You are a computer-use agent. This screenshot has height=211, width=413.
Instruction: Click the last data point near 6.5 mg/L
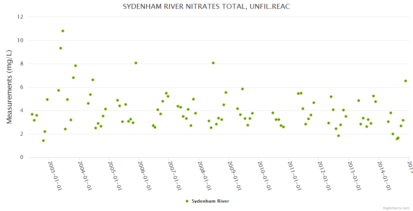(x=406, y=81)
